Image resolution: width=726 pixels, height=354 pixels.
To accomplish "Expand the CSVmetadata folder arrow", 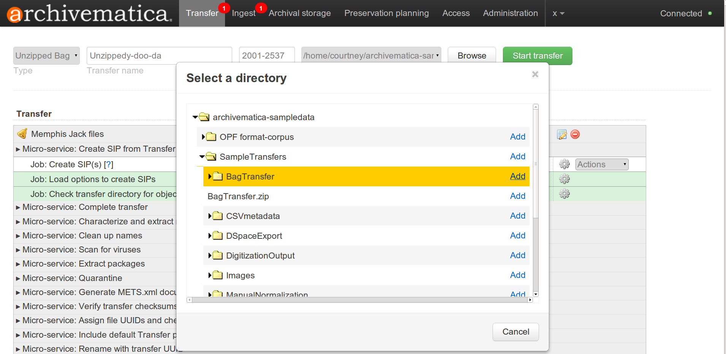I will pyautogui.click(x=209, y=216).
